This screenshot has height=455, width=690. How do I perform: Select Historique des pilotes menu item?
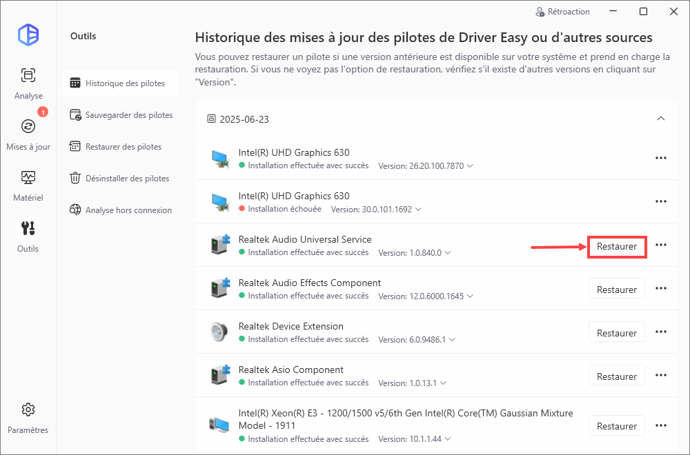pyautogui.click(x=120, y=83)
